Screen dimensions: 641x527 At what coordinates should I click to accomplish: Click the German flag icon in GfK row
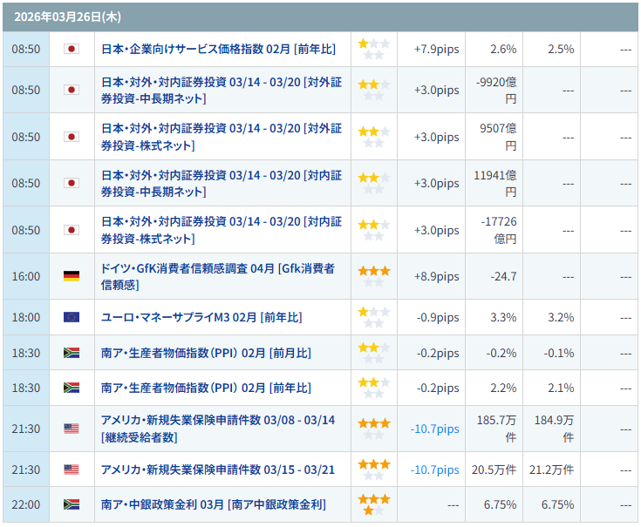tap(72, 276)
